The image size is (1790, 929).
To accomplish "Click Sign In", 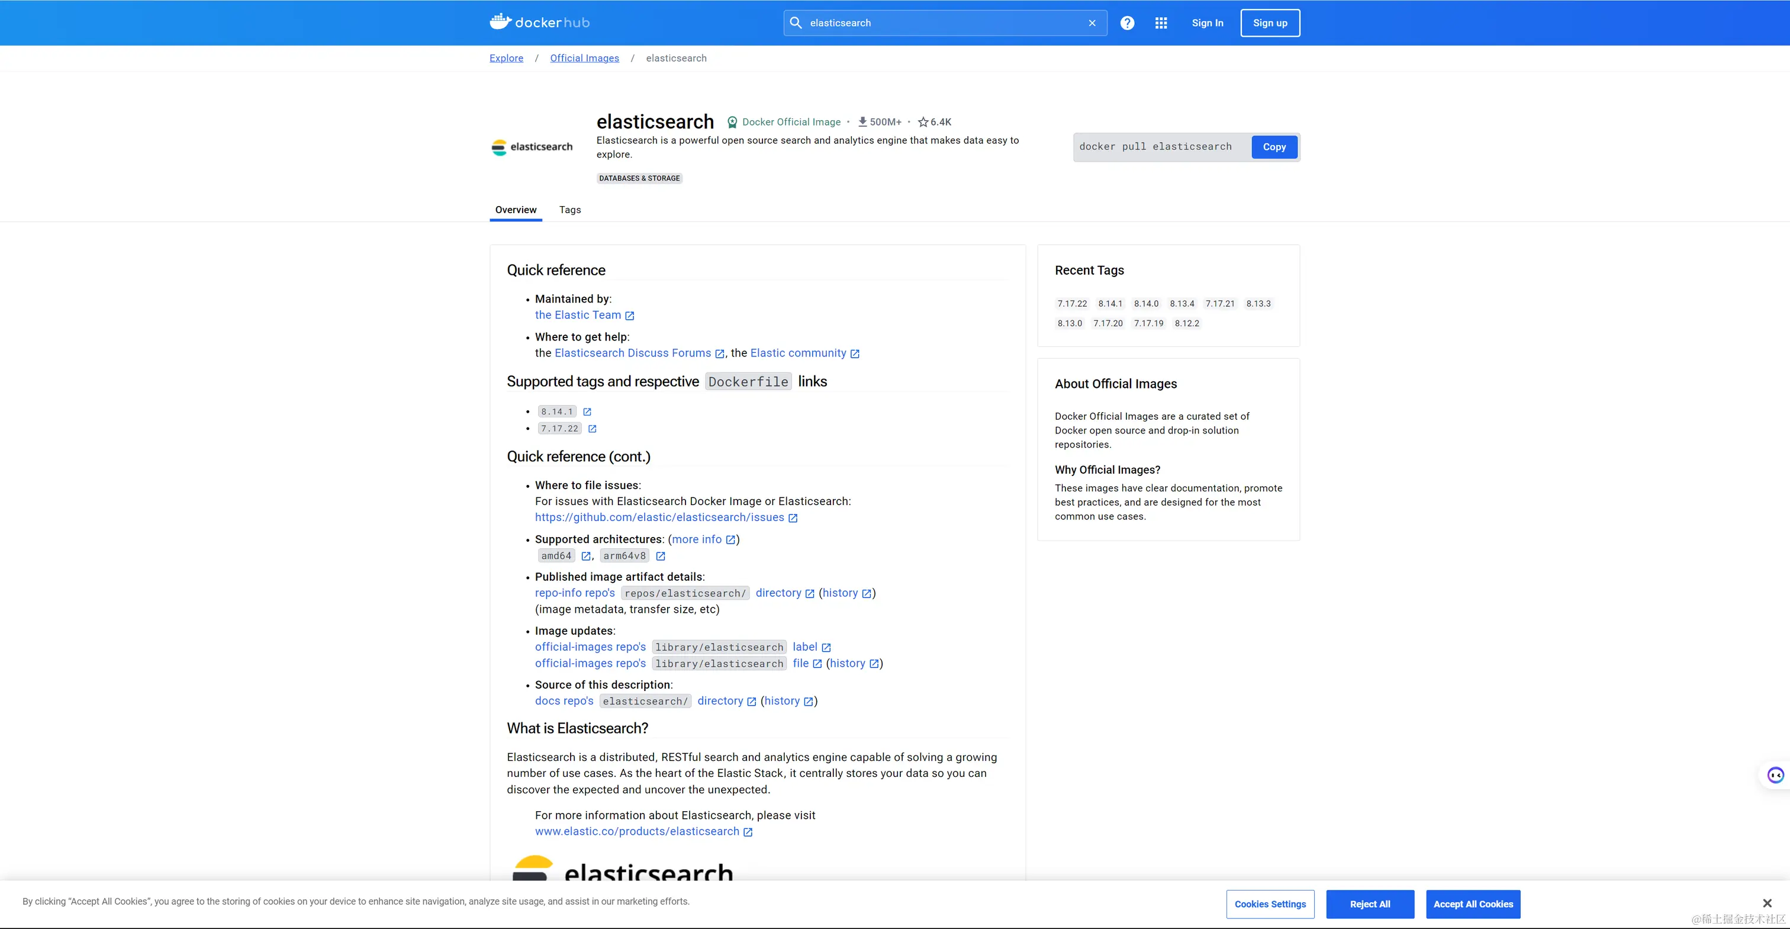I will tap(1207, 23).
